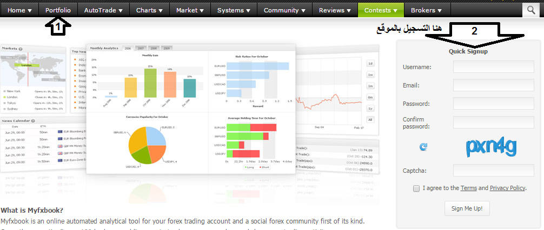Open the Privacy Policy link
Image resolution: width=544 pixels, height=230 pixels.
(507, 188)
